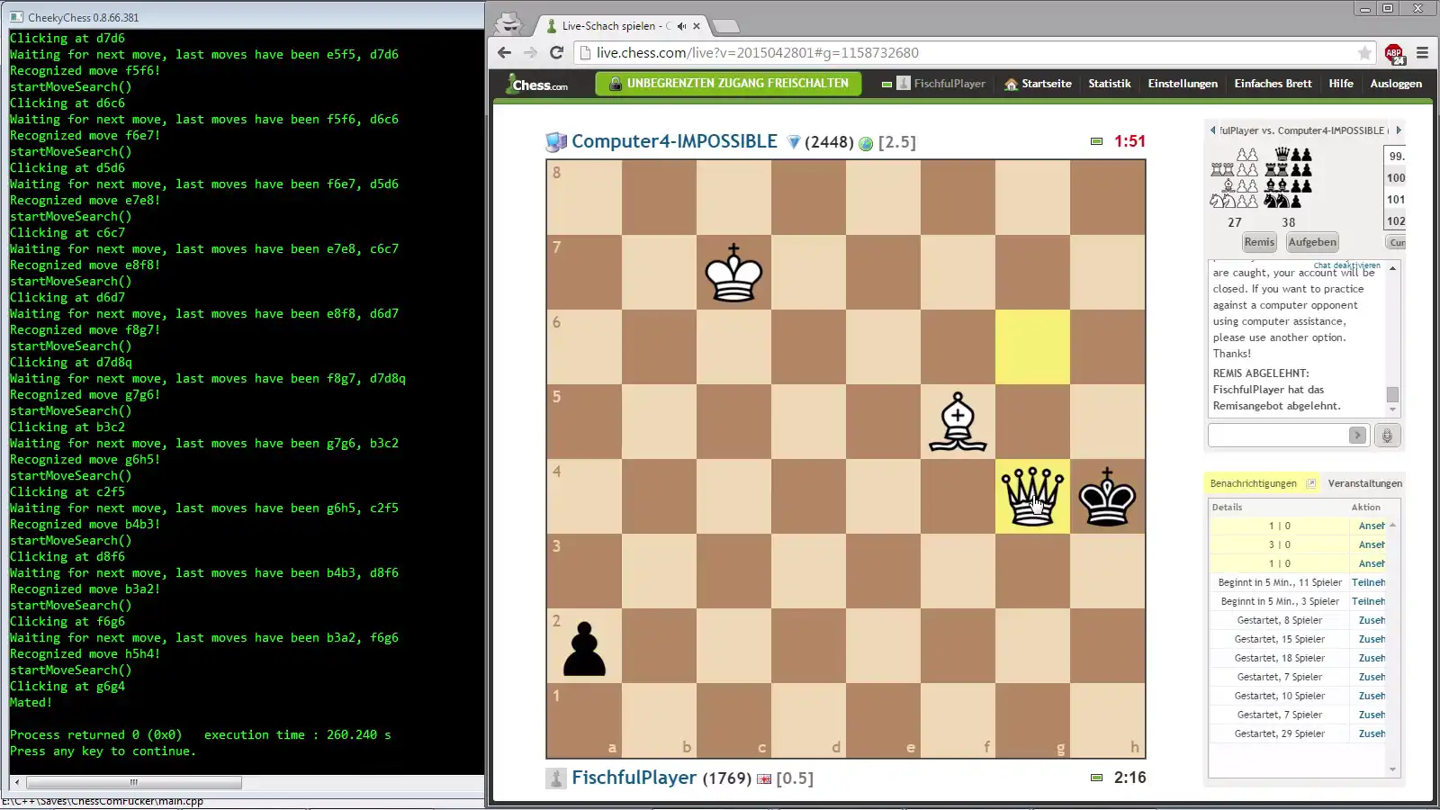
Task: Click the flag icon next to FischfulPlayer rating
Action: pyautogui.click(x=764, y=778)
